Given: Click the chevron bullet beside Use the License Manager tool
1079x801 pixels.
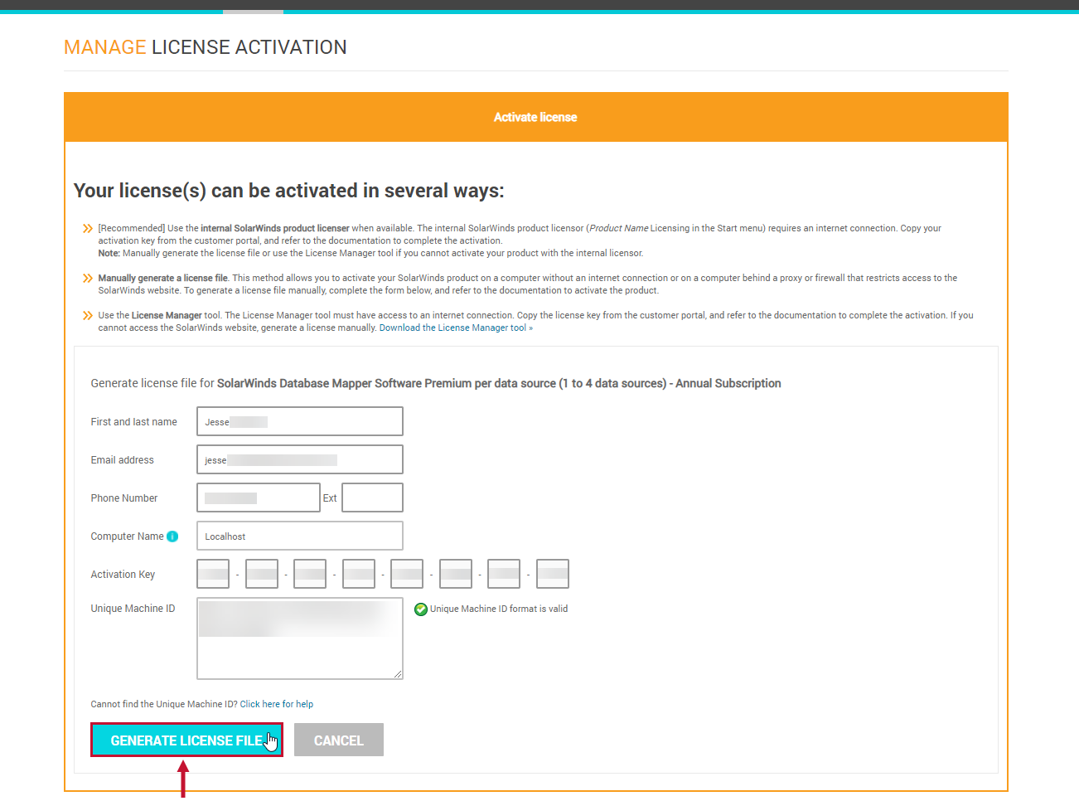Looking at the screenshot, I should click(88, 315).
